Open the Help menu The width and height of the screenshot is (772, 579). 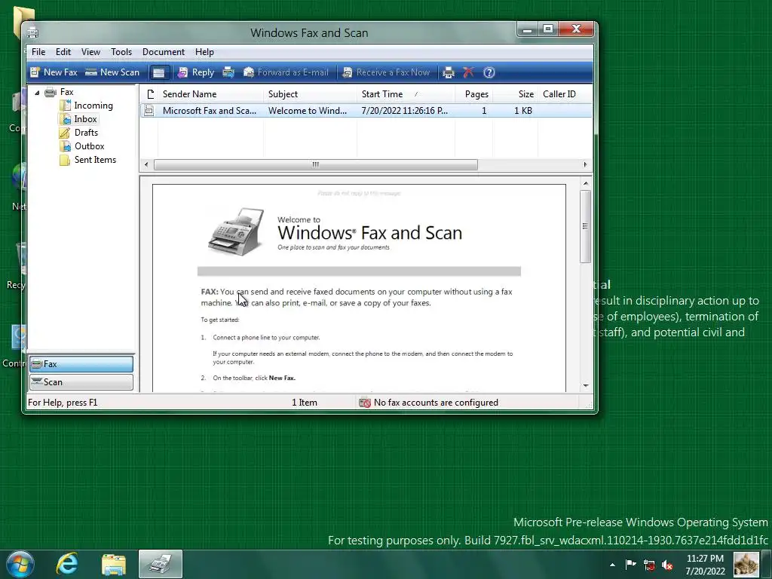(204, 52)
